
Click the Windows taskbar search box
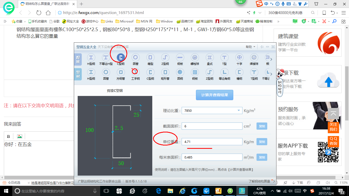[x=56, y=191]
